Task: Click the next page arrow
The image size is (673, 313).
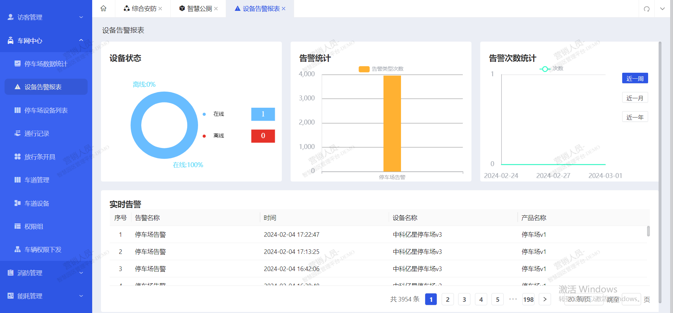Action: [545, 299]
